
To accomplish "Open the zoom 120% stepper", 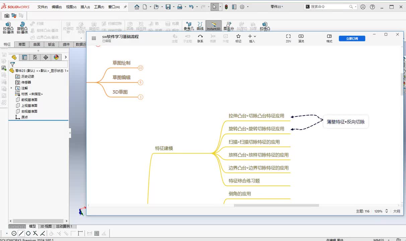I will click(x=387, y=211).
